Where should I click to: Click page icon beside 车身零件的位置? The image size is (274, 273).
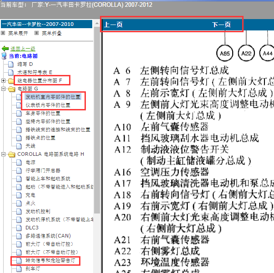19,114
